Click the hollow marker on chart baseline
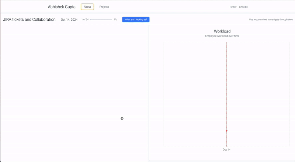 point(226,146)
